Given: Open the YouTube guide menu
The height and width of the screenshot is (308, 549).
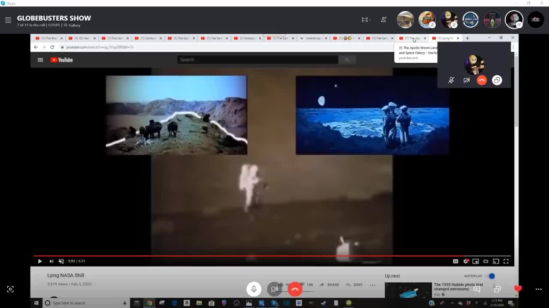Looking at the screenshot, I should tap(40, 60).
